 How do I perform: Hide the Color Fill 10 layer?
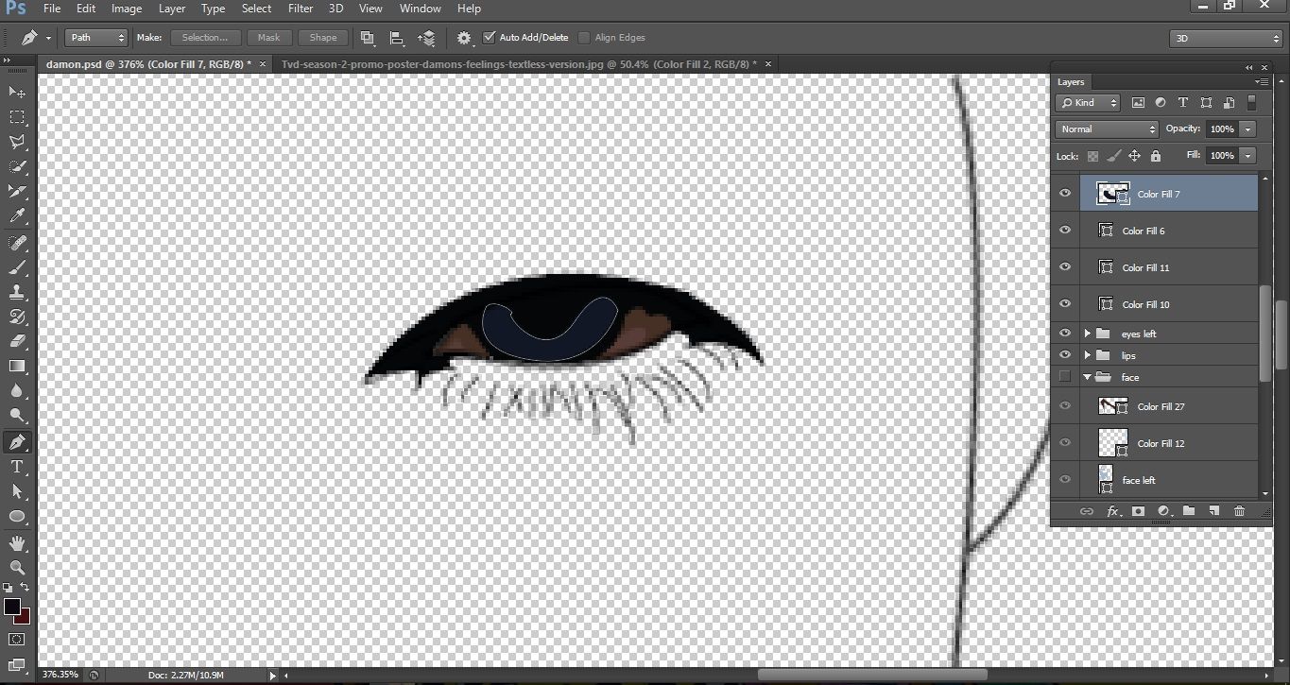pos(1065,304)
